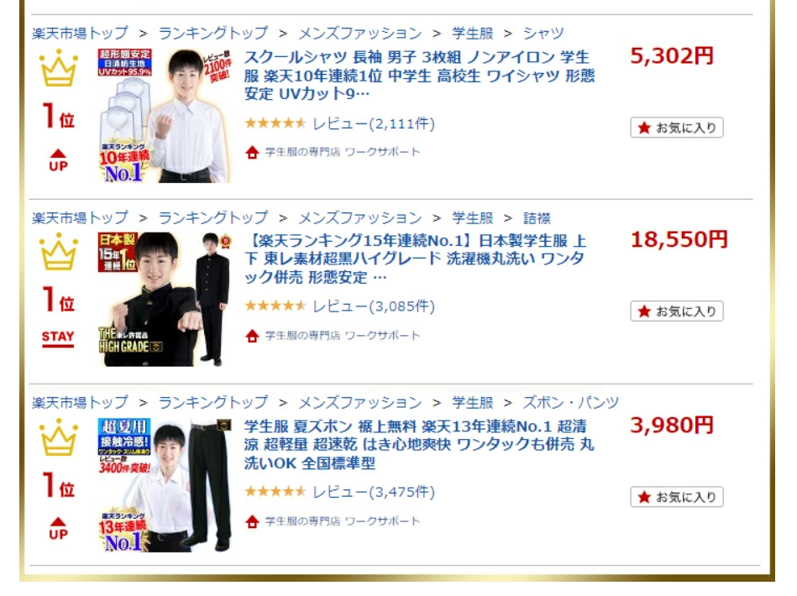Screen dimensions: 797x596
Task: Go to 楽天市場トップ in first breadcrumb
Action: point(81,34)
